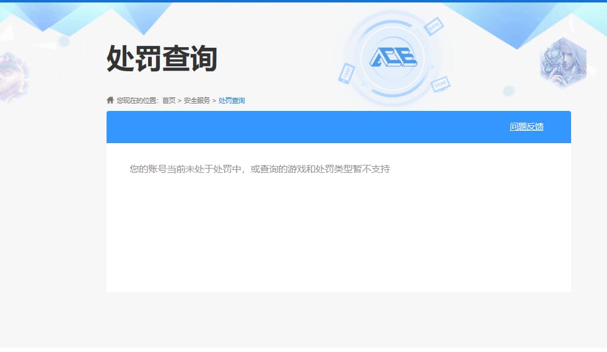Click the 处罚查询 page heading

point(162,58)
